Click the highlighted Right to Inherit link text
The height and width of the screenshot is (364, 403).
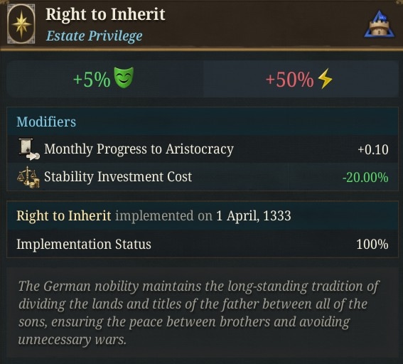click(x=64, y=215)
